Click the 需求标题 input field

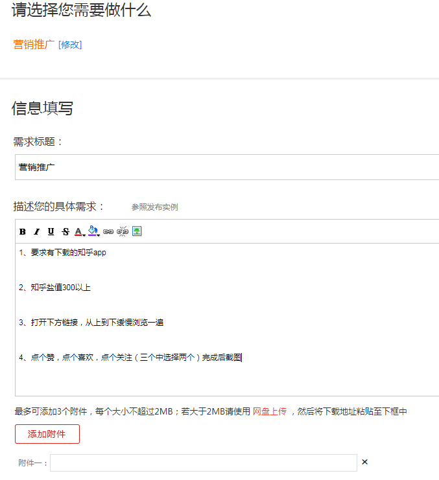point(227,167)
